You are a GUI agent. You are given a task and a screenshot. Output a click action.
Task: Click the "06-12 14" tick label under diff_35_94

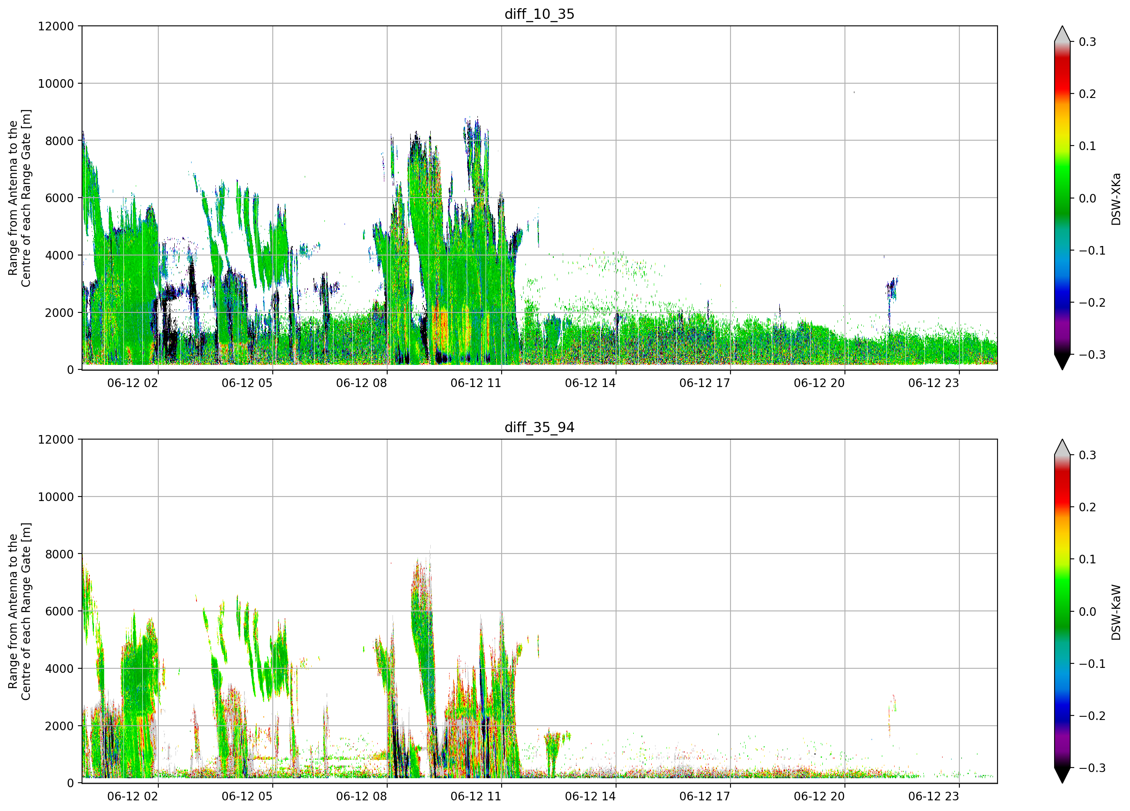coord(590,797)
